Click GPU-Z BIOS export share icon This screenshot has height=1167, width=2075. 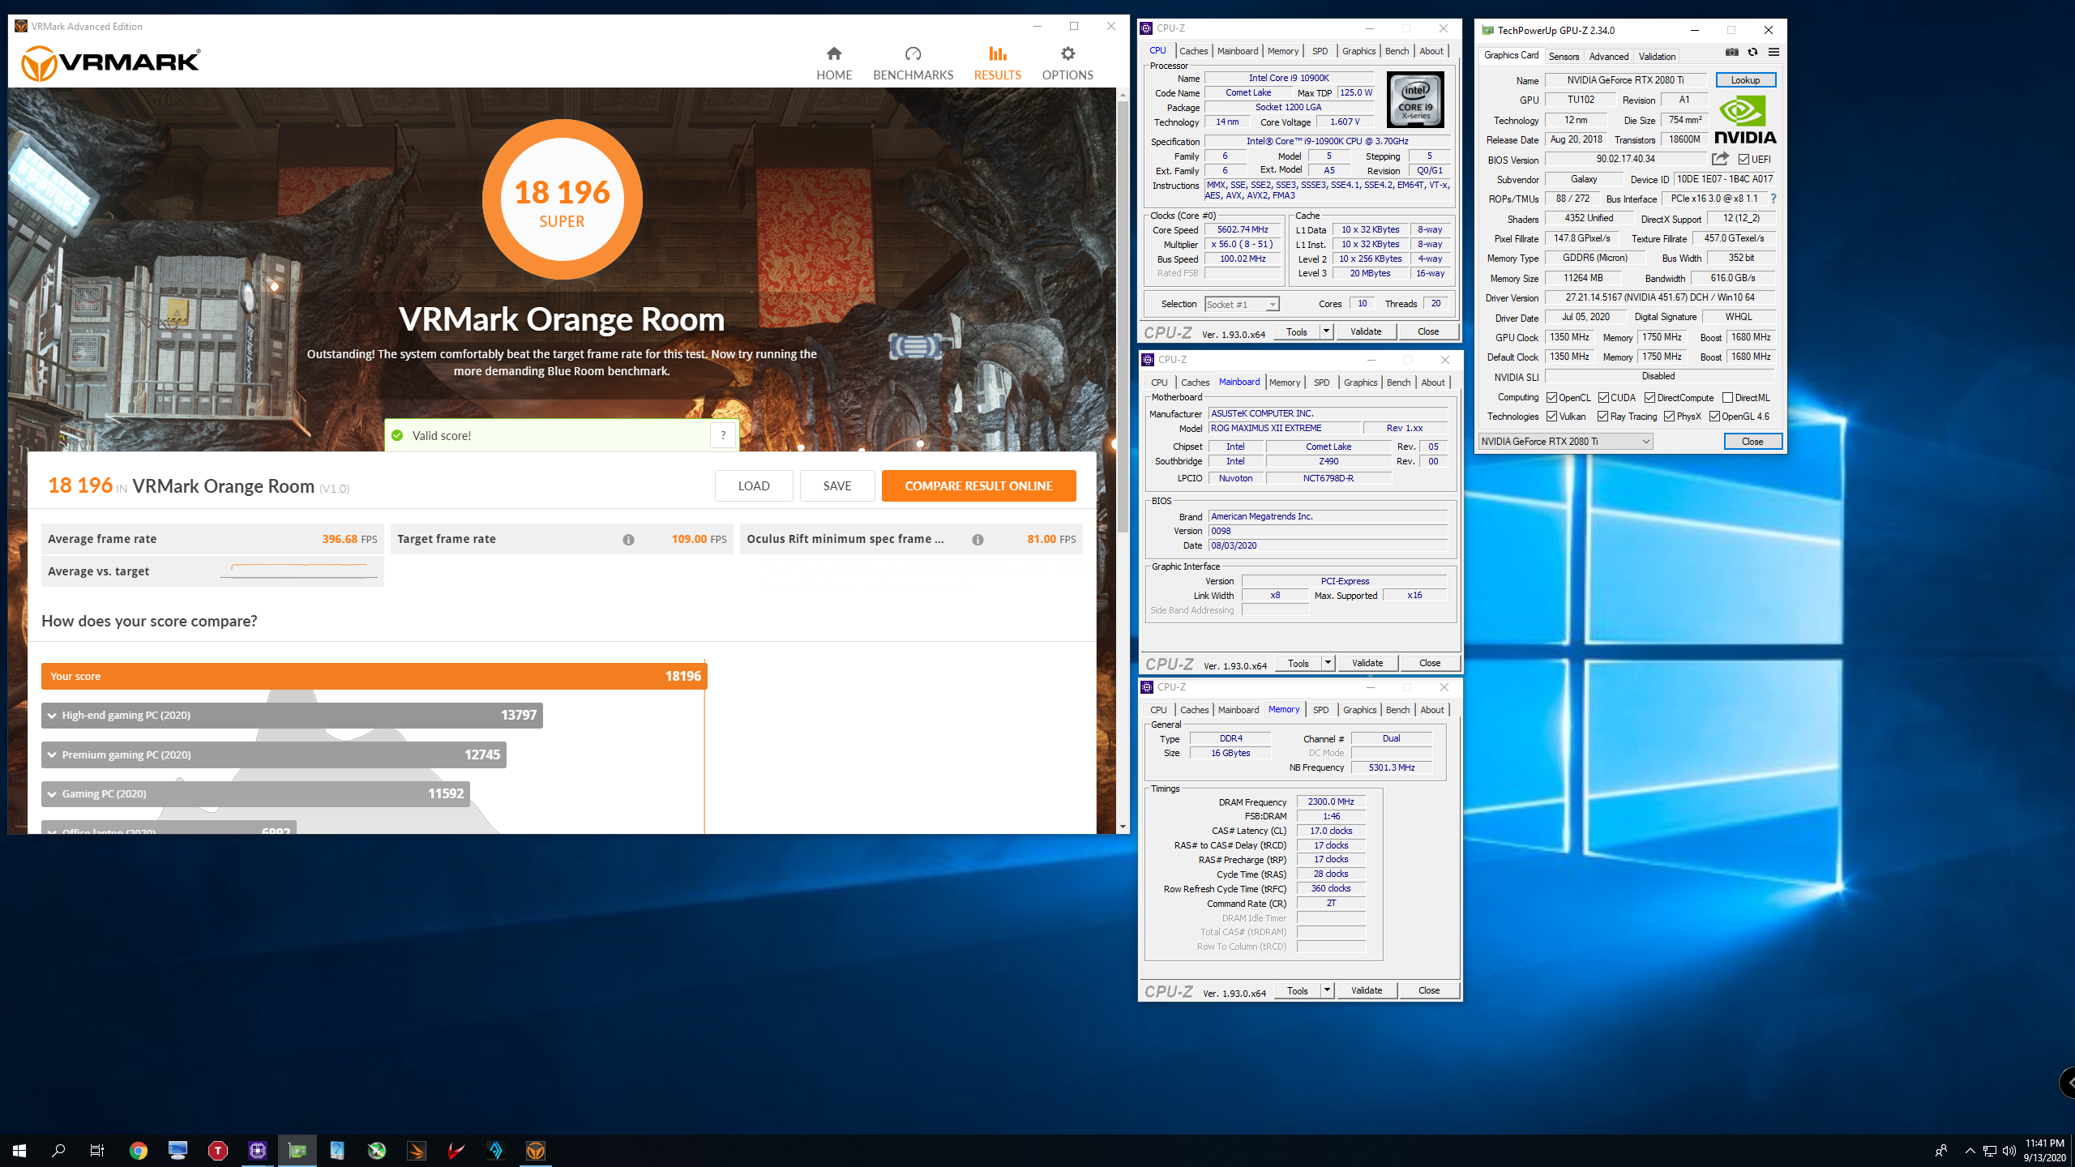pyautogui.click(x=1720, y=159)
